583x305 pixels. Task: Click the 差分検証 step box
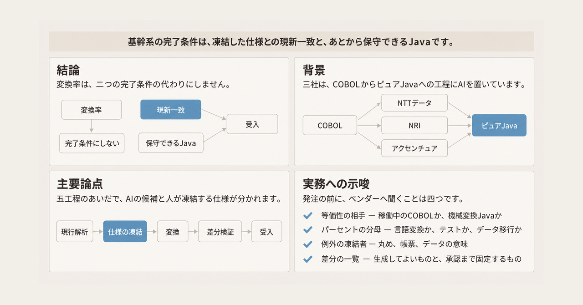(220, 232)
